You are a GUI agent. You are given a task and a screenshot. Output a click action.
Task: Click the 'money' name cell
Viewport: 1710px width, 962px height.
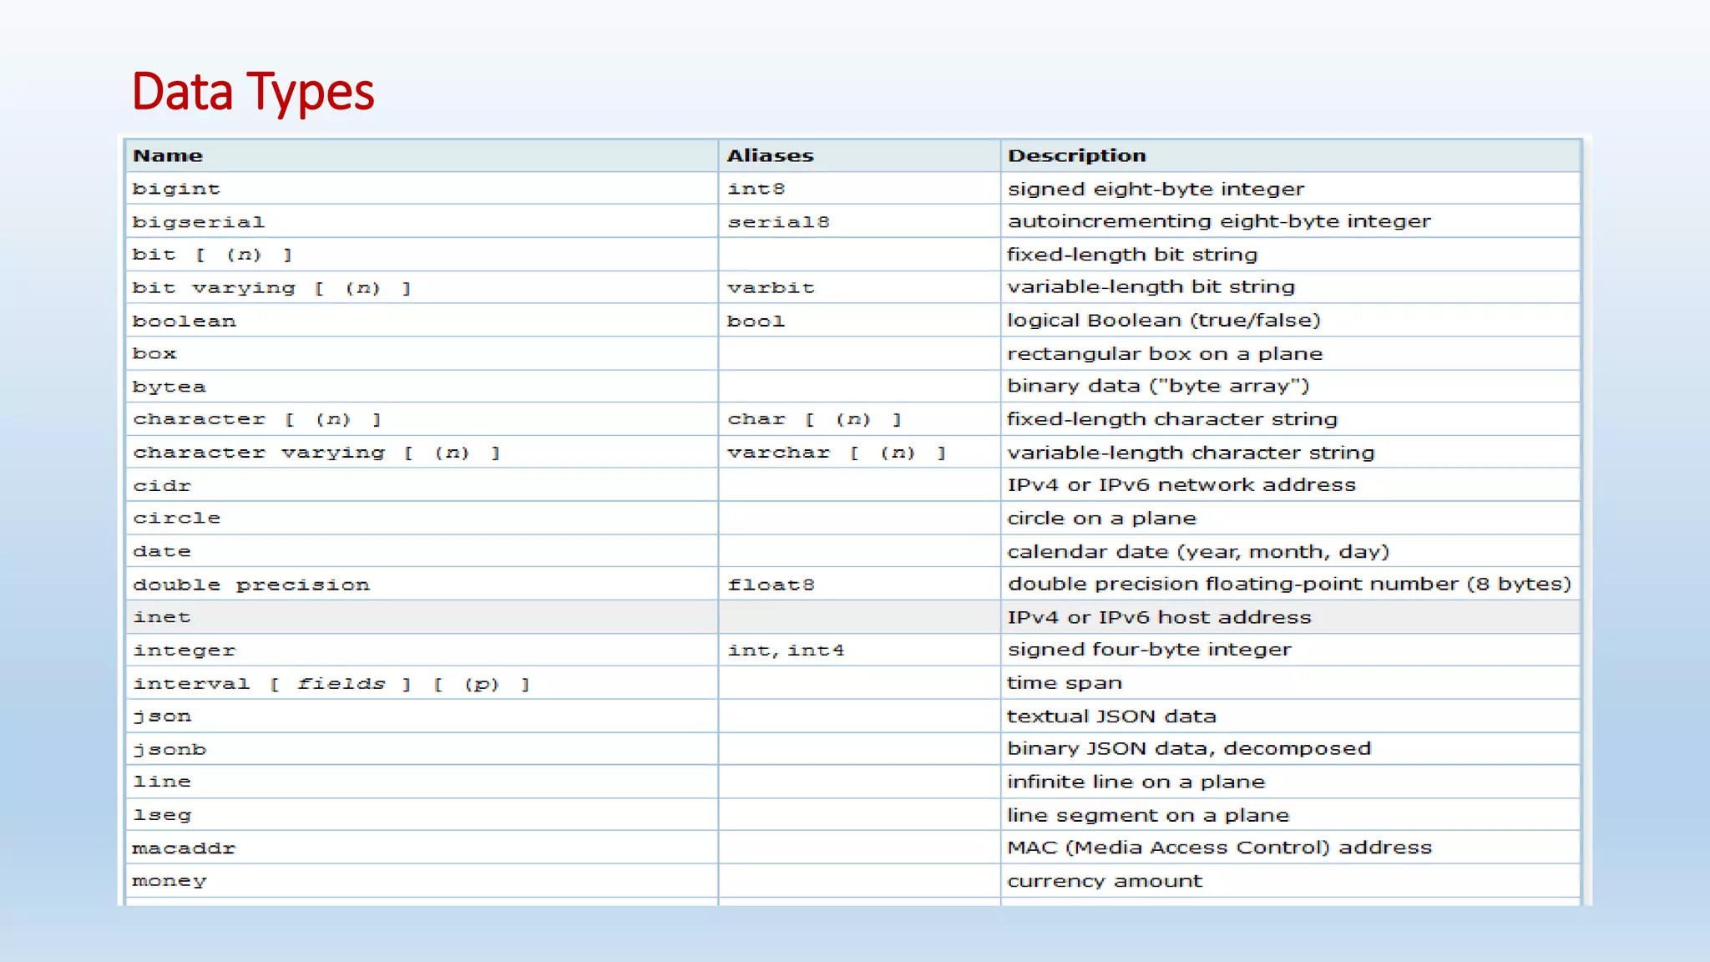point(421,880)
